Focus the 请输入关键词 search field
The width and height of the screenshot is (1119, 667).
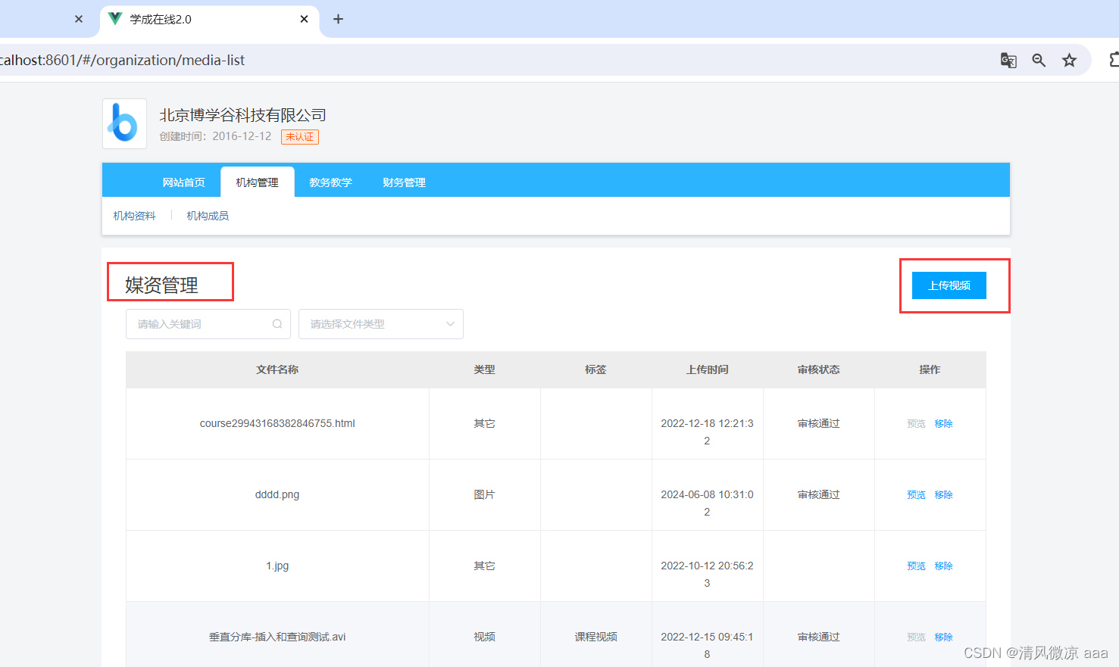[x=208, y=324]
